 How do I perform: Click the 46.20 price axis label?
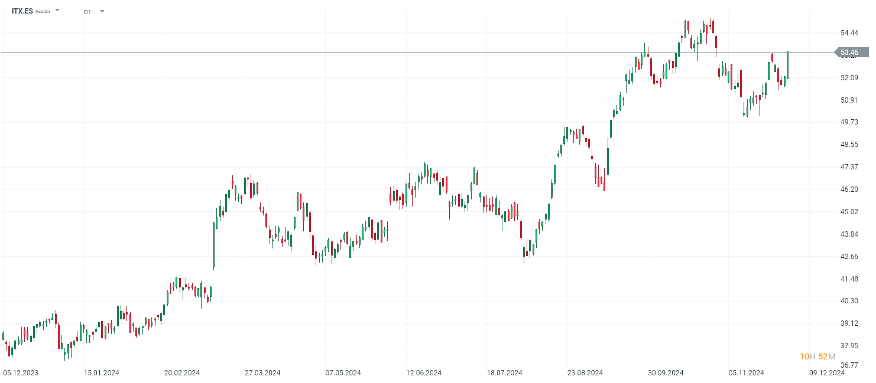849,189
